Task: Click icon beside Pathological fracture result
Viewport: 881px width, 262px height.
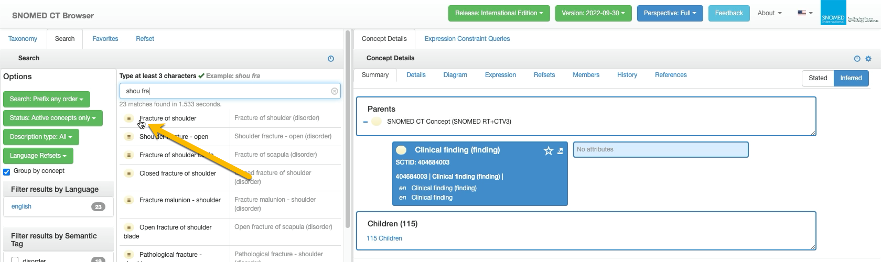Action: coord(129,255)
